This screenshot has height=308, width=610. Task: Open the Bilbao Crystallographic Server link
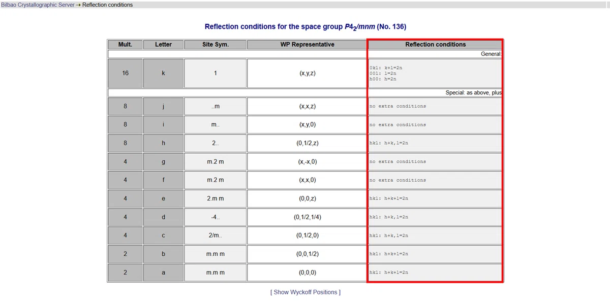pyautogui.click(x=38, y=5)
